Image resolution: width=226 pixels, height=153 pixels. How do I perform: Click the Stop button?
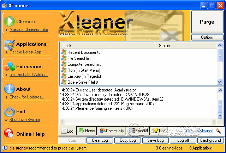[x=72, y=140]
